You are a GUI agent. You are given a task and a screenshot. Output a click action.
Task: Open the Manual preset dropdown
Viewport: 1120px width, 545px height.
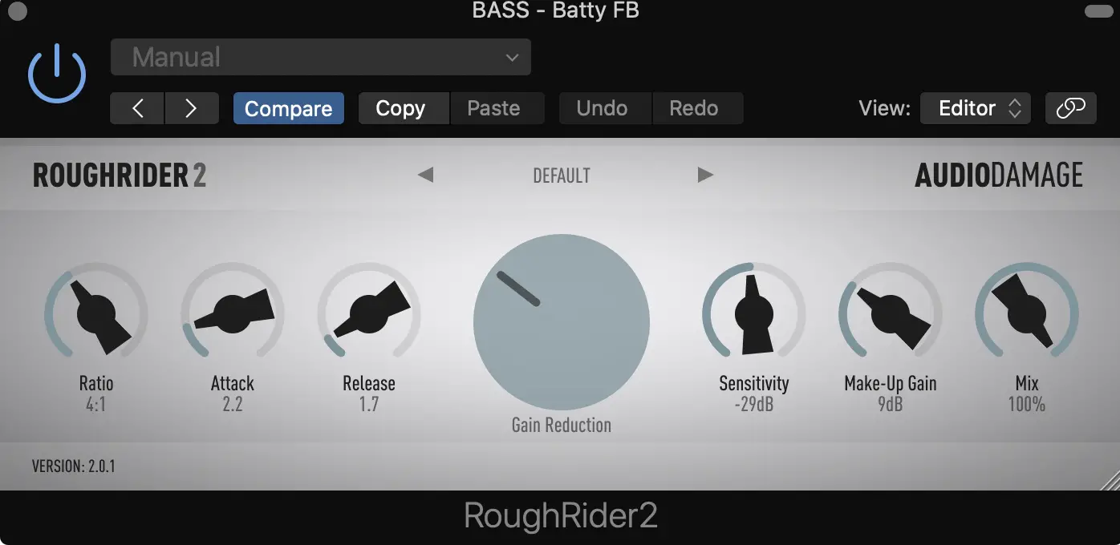pyautogui.click(x=321, y=57)
